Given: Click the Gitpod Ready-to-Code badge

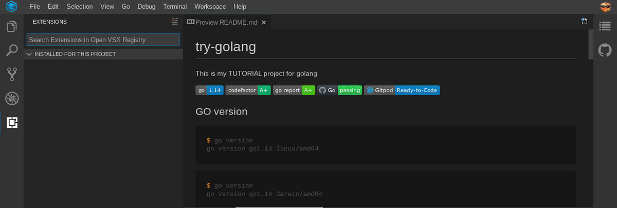Looking at the screenshot, I should 402,90.
